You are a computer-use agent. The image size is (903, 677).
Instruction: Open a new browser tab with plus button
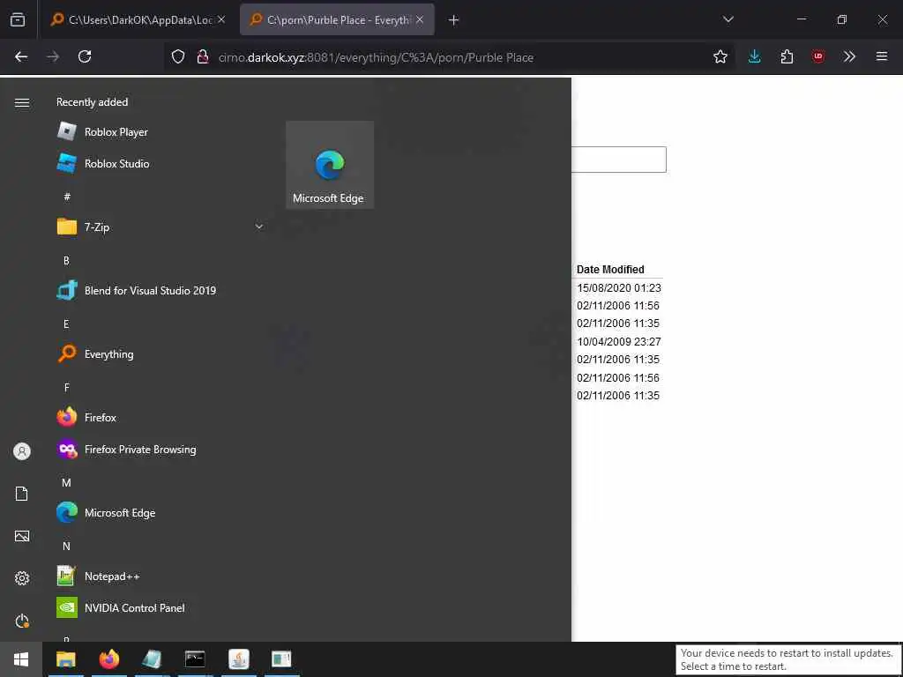[454, 20]
